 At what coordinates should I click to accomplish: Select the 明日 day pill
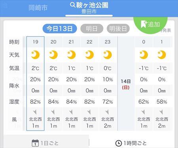(92, 28)
